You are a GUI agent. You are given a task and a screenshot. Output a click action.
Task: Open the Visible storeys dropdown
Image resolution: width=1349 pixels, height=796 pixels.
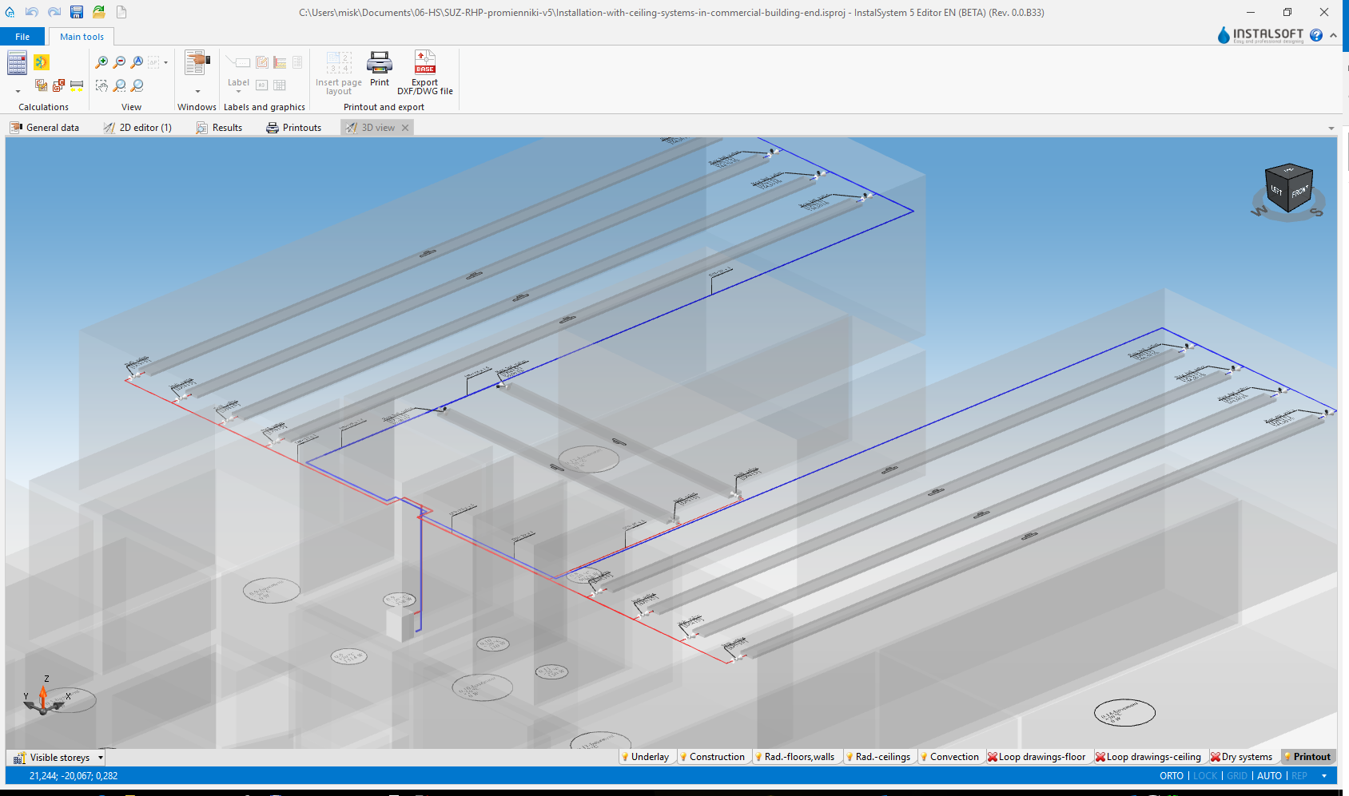101,758
